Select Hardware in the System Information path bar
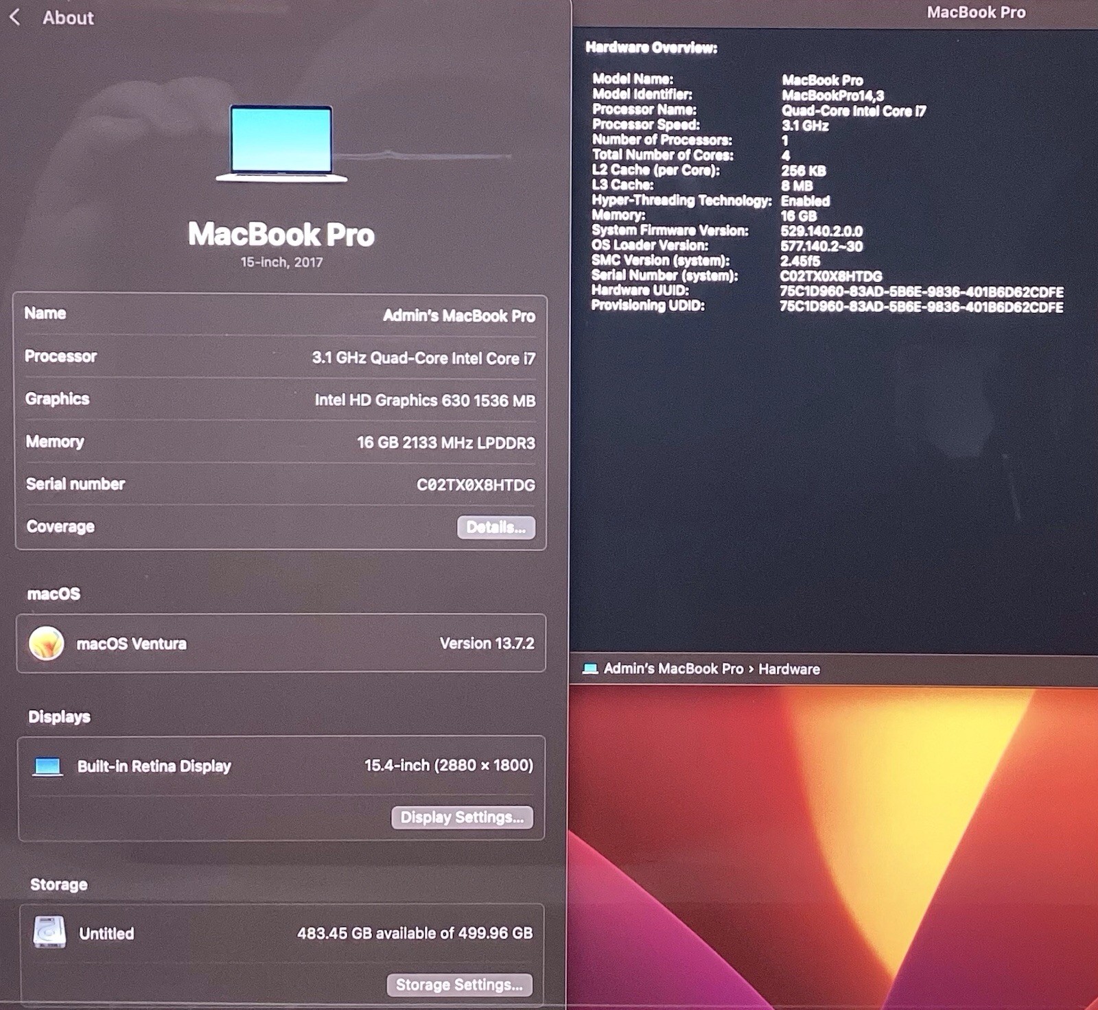Image resolution: width=1098 pixels, height=1010 pixels. (789, 669)
